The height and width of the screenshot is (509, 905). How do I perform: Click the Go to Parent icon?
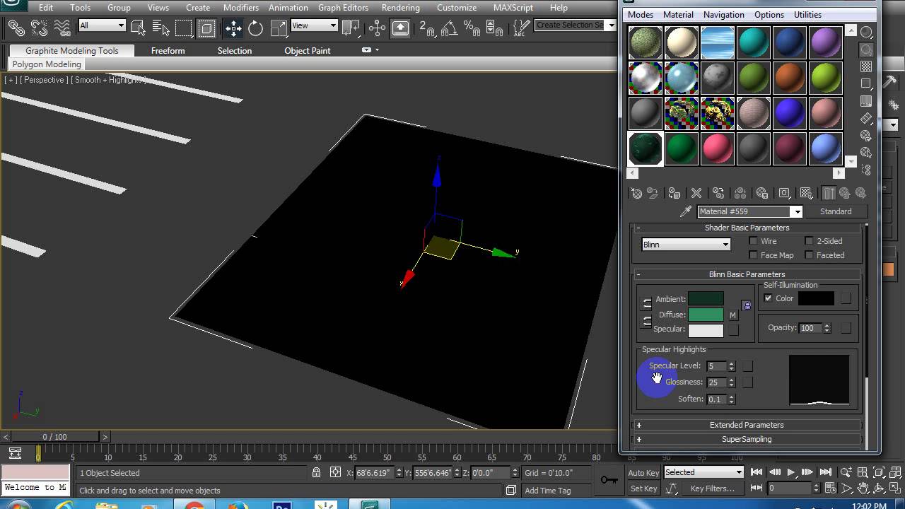pyautogui.click(x=846, y=193)
